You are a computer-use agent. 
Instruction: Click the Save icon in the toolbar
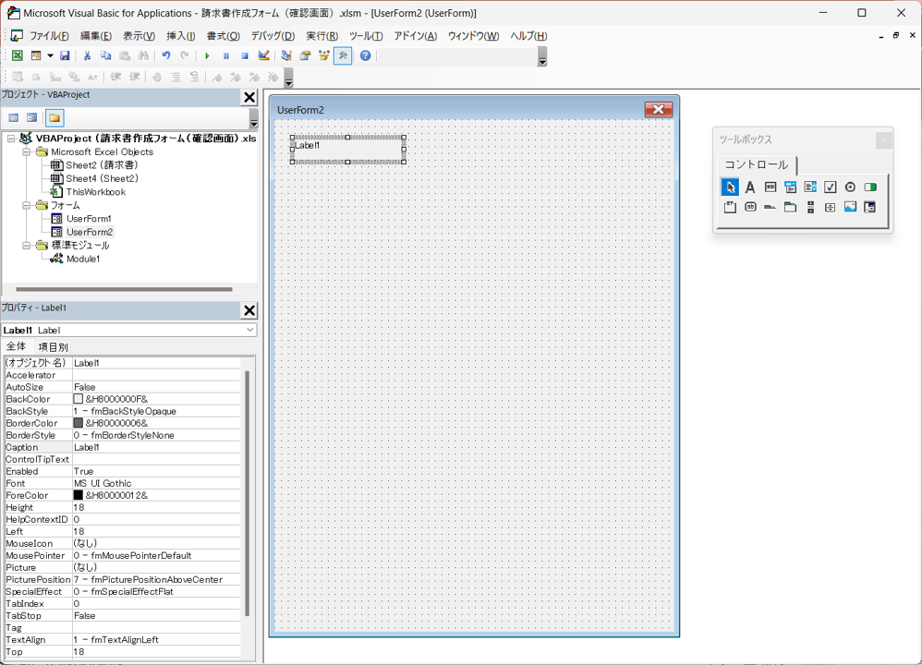coord(66,56)
